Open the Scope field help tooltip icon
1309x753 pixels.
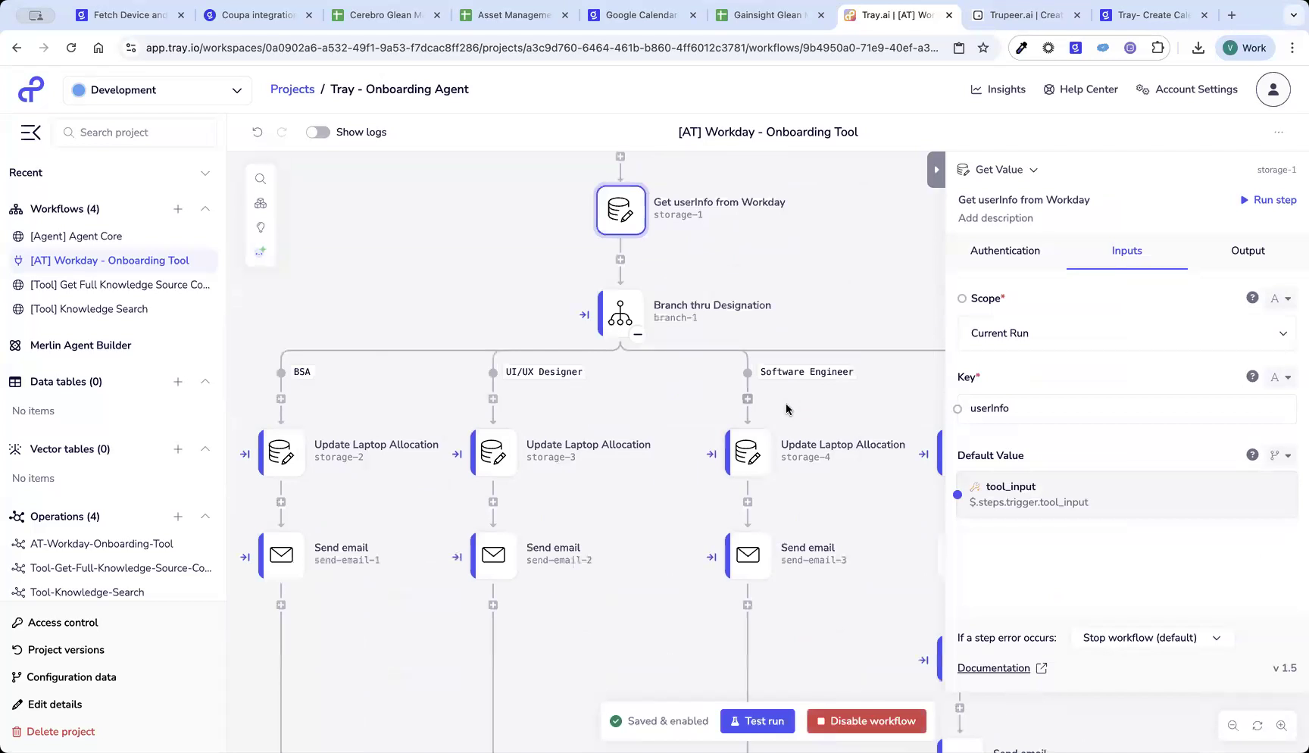pos(1253,298)
